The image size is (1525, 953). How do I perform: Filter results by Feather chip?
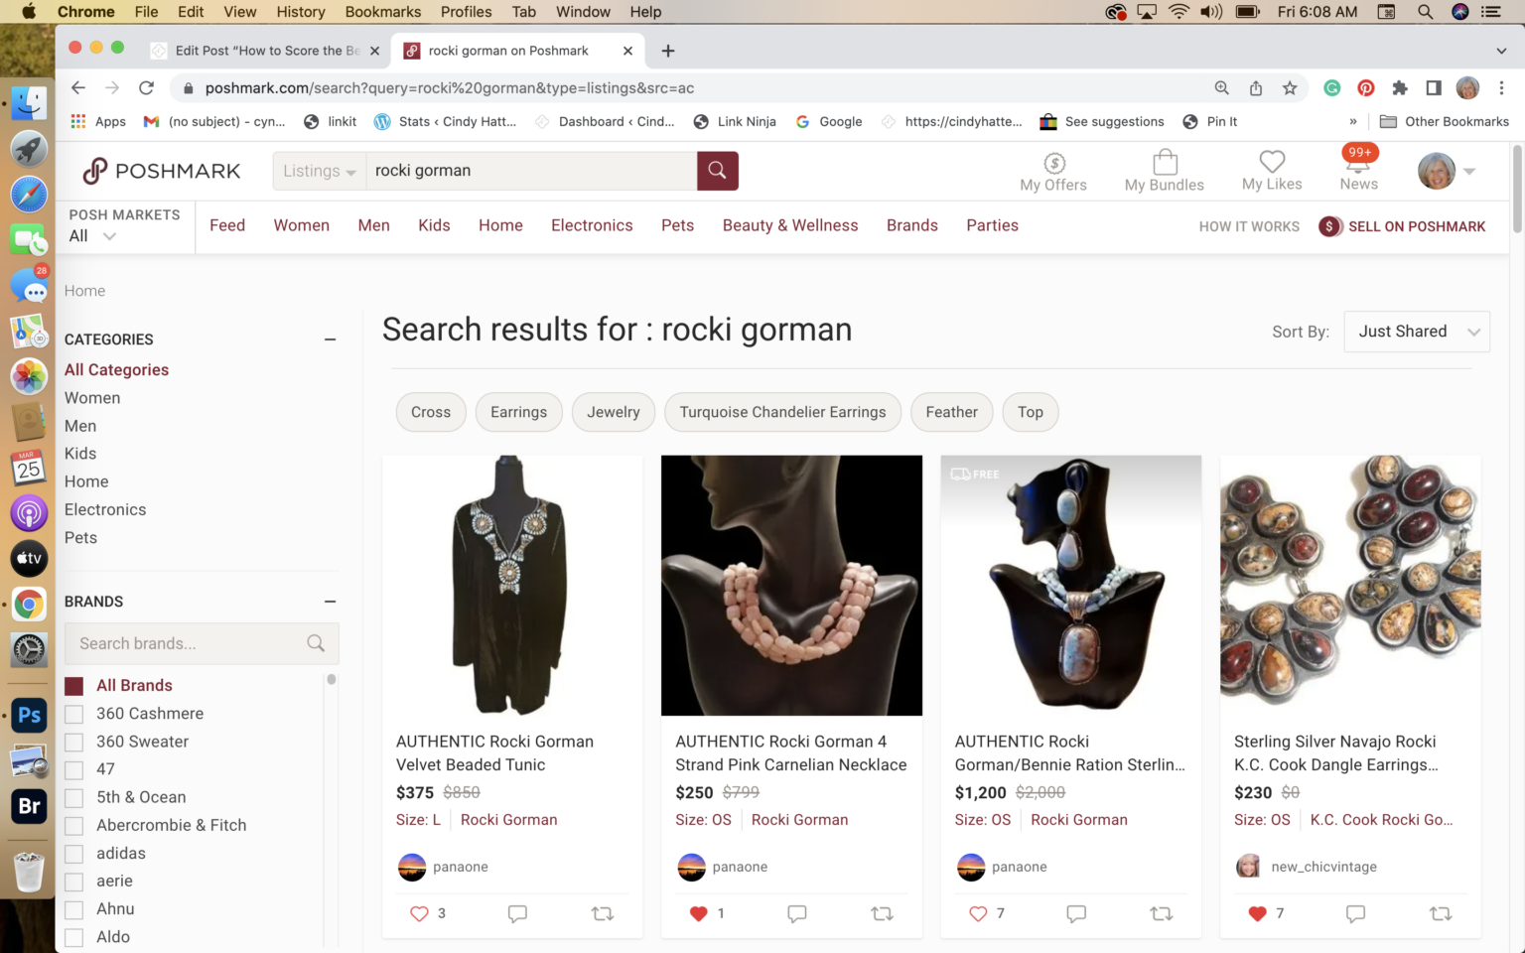coord(951,412)
